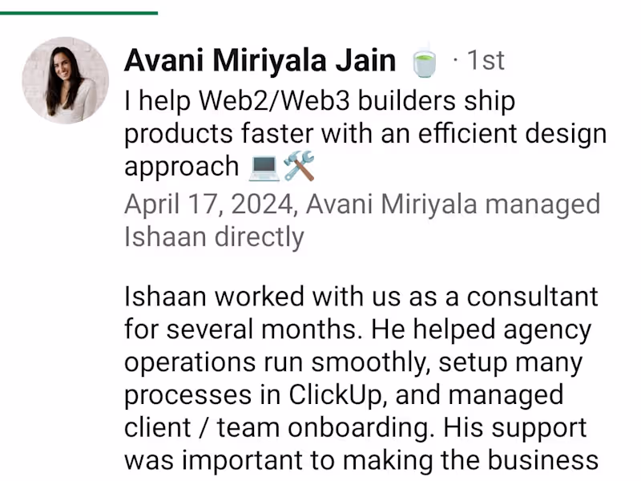The height and width of the screenshot is (481, 641).
Task: Click 'operations run smoothly, setup many' line
Action: click(x=353, y=362)
